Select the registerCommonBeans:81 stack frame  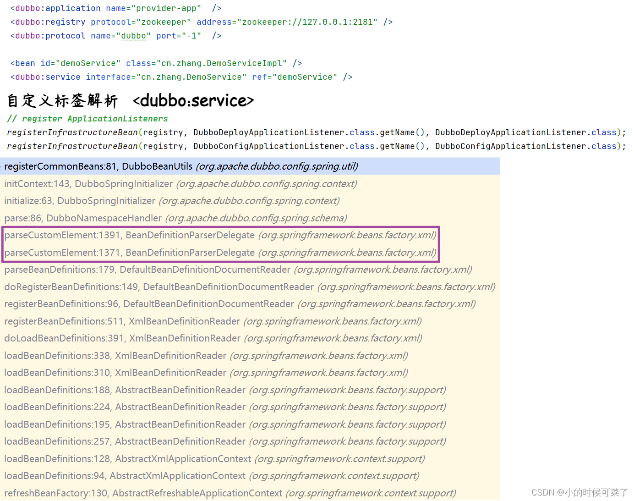pyautogui.click(x=250, y=166)
